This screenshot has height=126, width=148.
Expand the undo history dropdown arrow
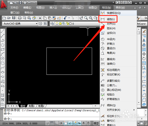pyautogui.click(x=69, y=18)
